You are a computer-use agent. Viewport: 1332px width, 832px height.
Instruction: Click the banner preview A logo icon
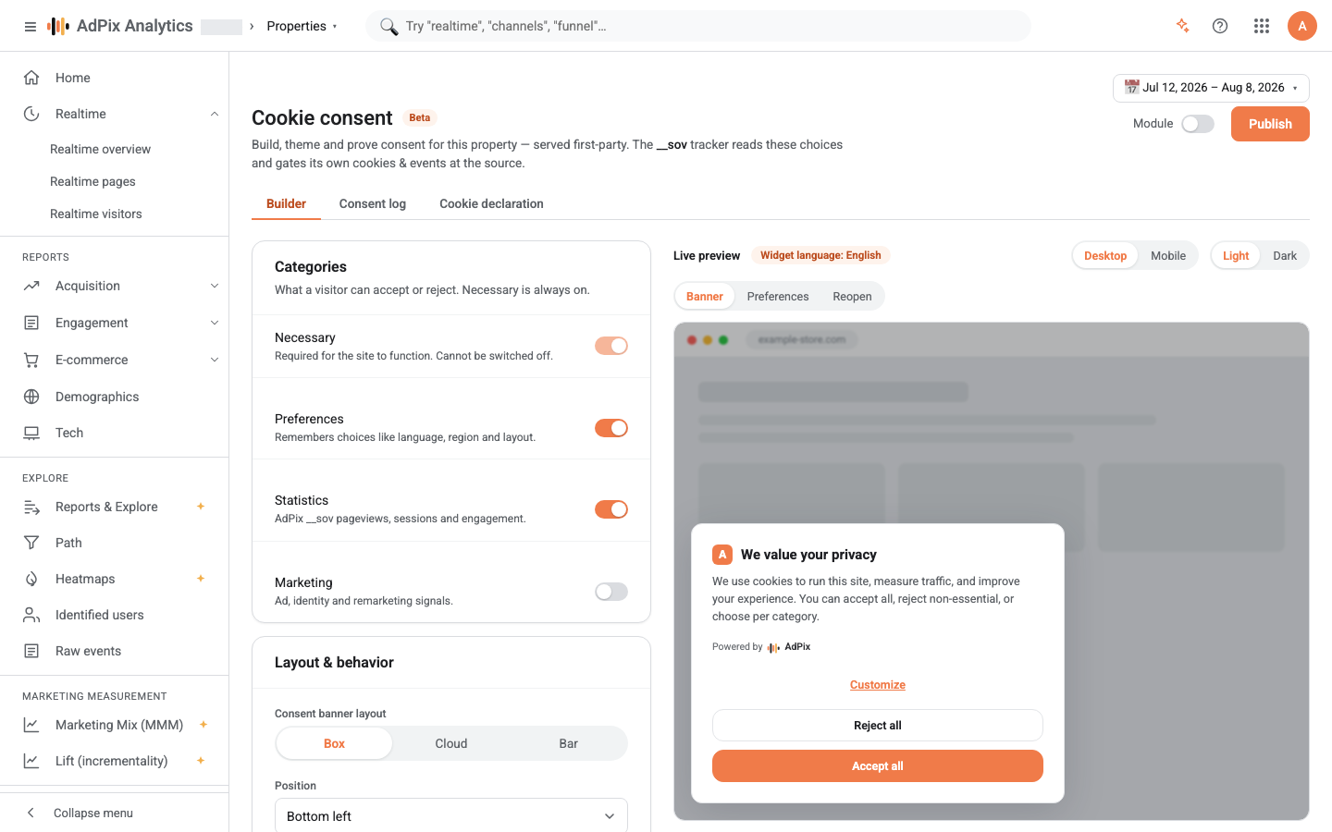pos(722,555)
